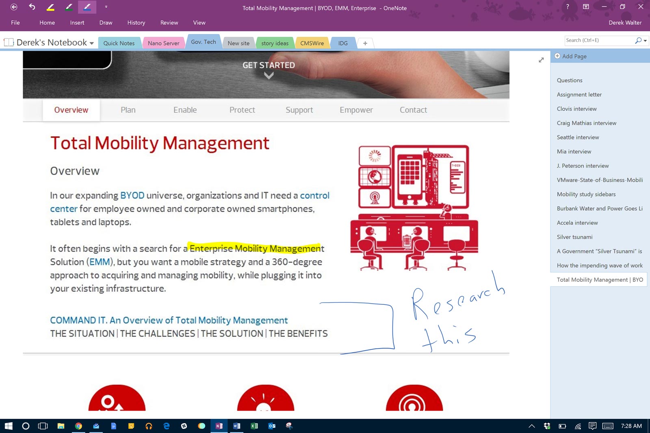
Task: Open the Windows Start menu
Action: pyautogui.click(x=9, y=426)
